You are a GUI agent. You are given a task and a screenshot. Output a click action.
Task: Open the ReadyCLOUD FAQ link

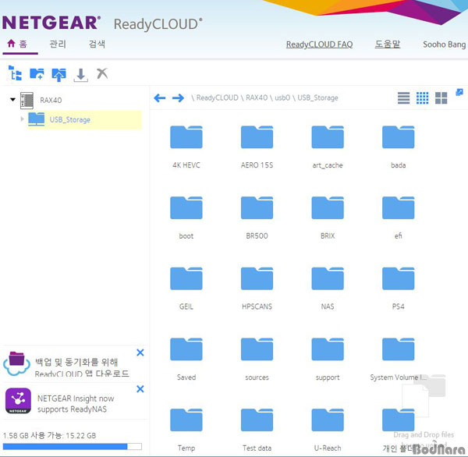(319, 44)
